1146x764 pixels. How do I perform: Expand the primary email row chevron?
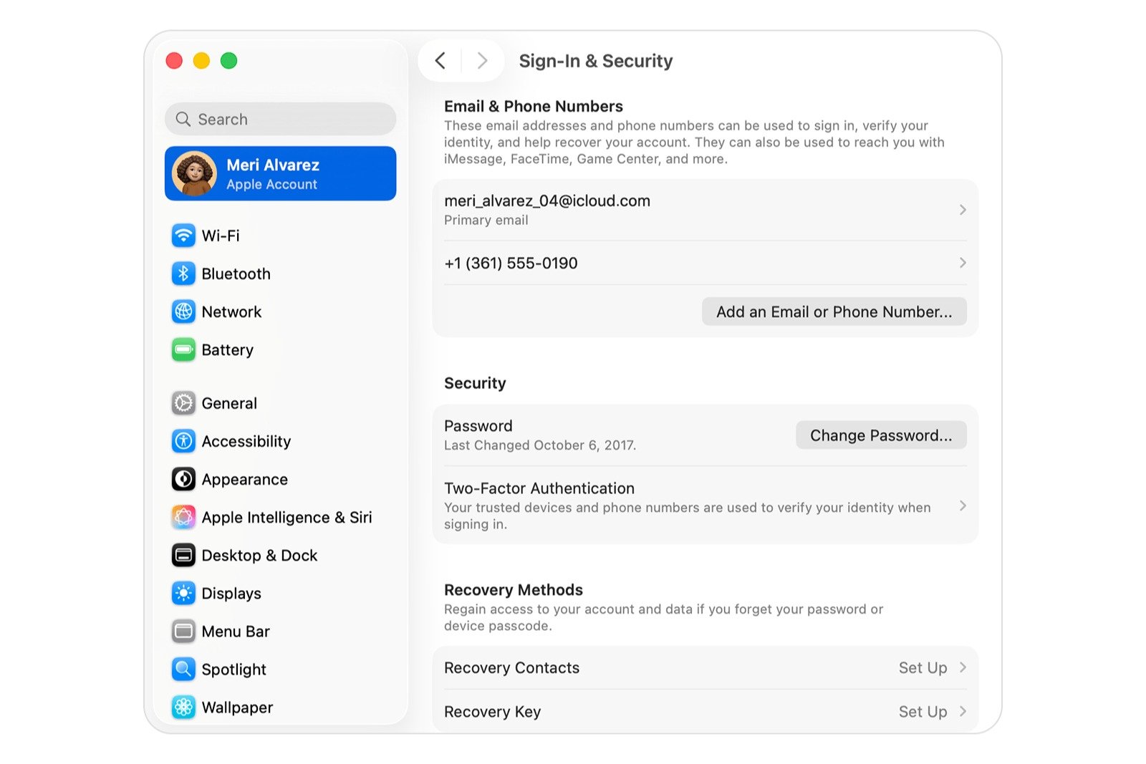pyautogui.click(x=962, y=210)
